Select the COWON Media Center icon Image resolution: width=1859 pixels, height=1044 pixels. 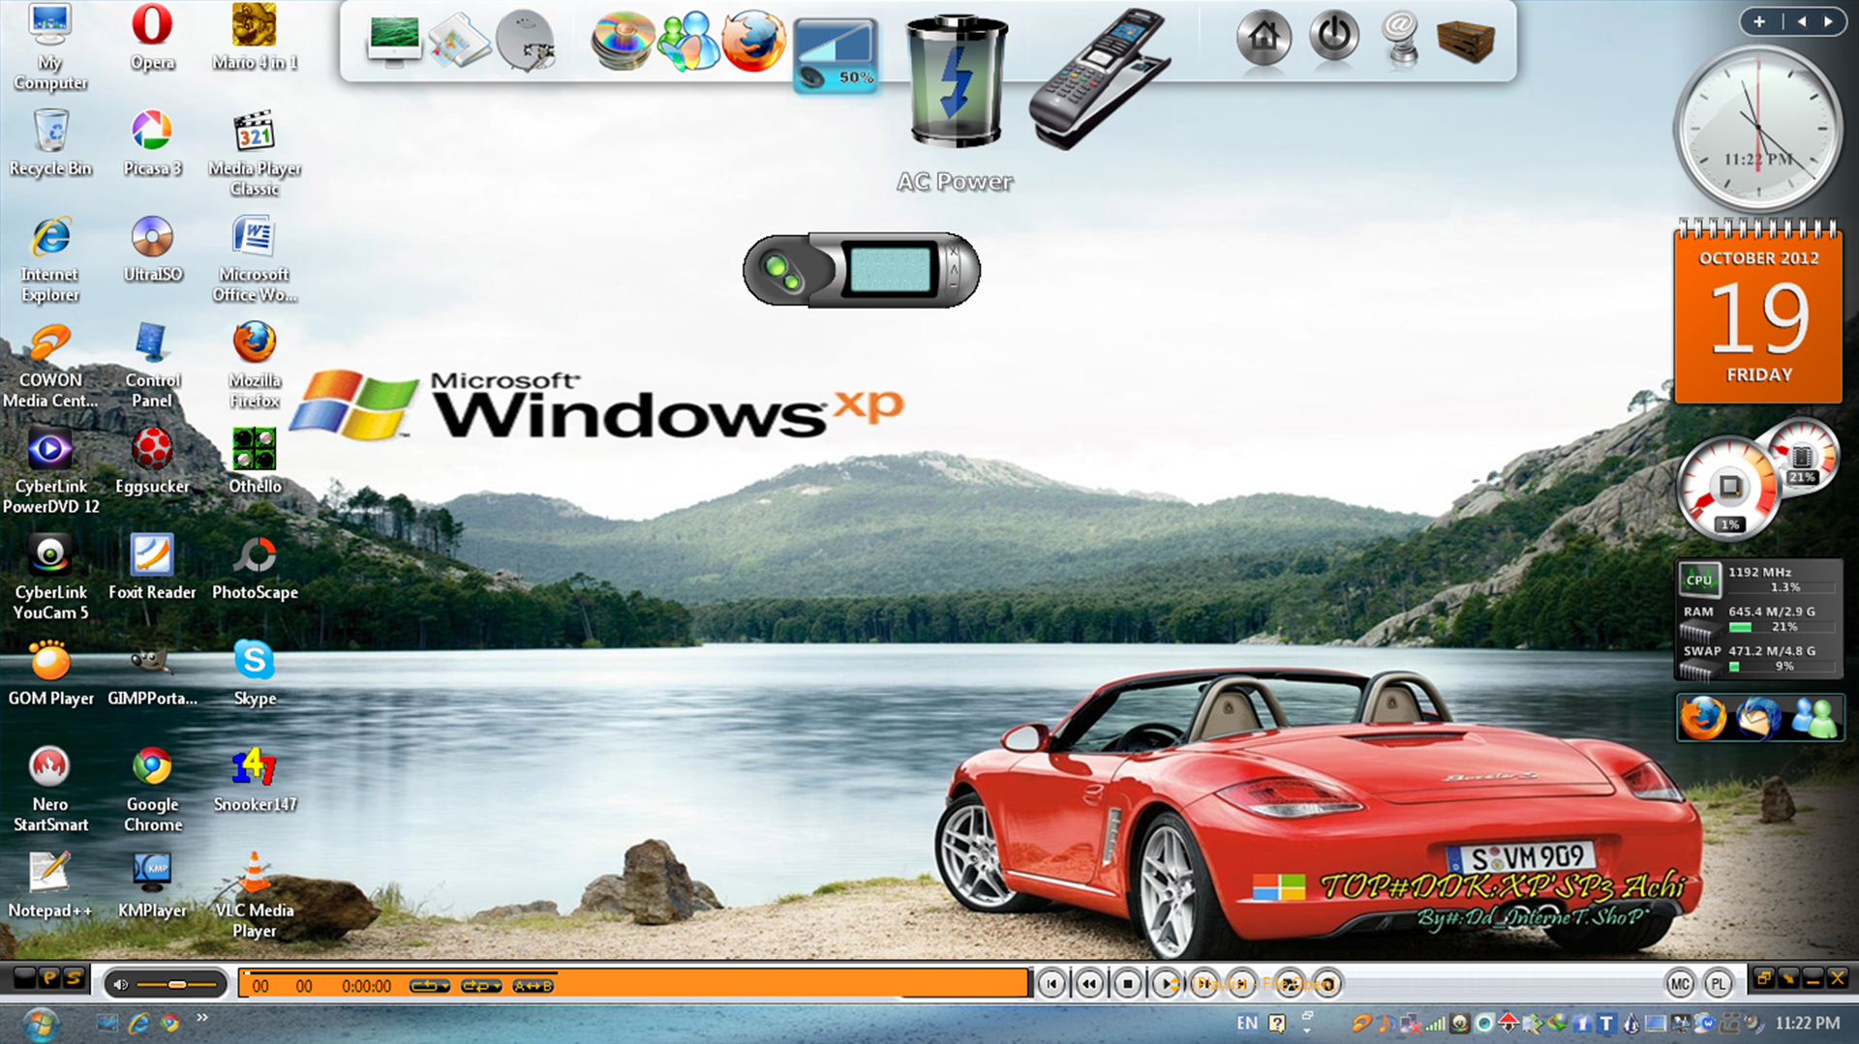click(50, 366)
